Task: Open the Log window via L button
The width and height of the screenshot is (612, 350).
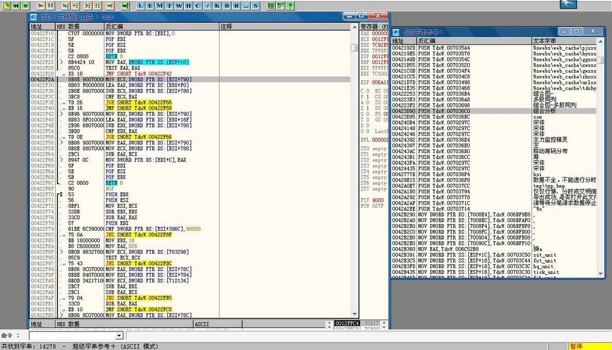Action: (141, 6)
